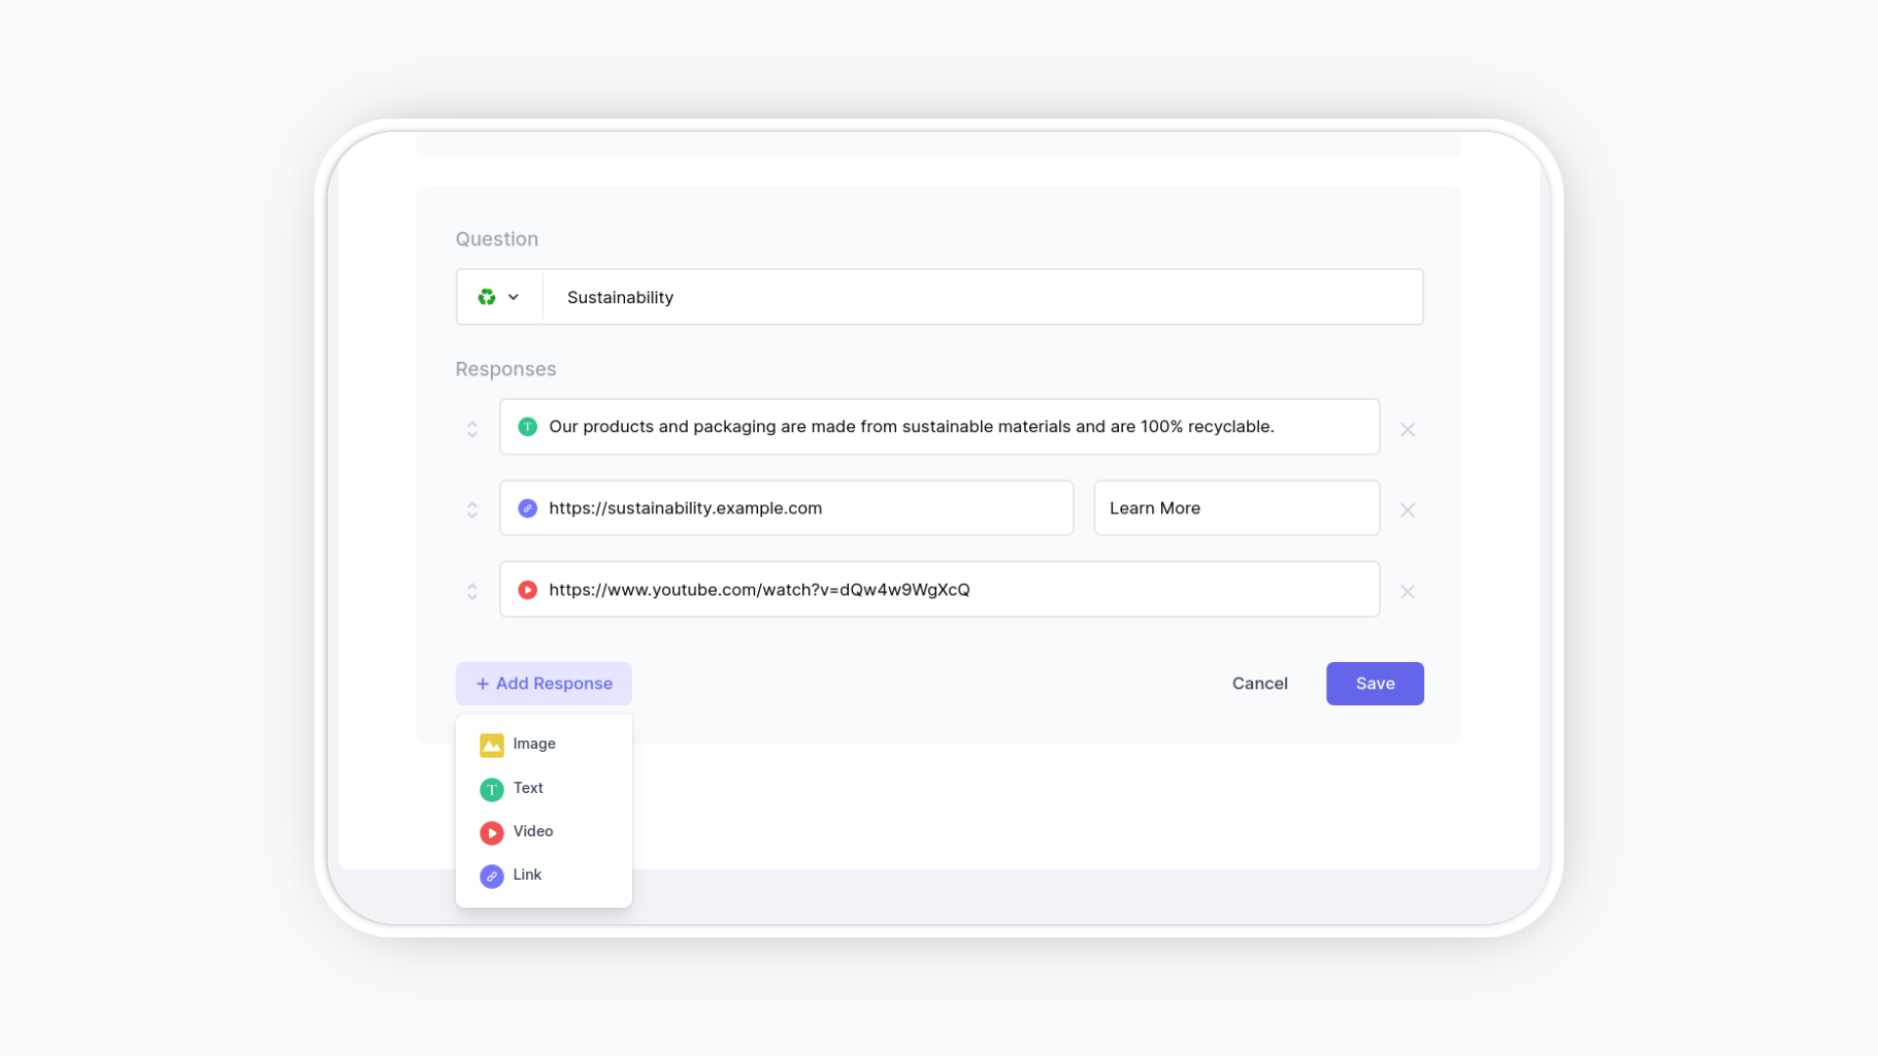Click the Sustainability question input

coord(978,296)
